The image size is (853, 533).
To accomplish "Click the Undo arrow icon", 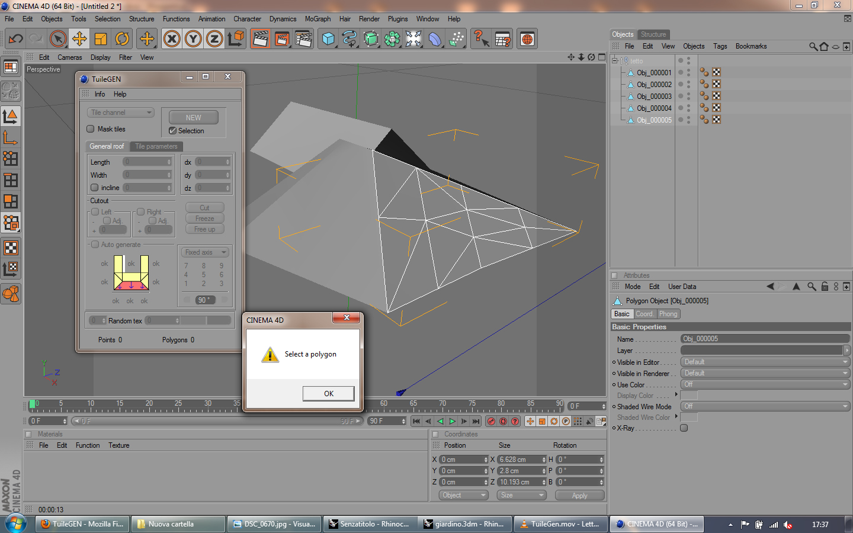I will tap(15, 39).
